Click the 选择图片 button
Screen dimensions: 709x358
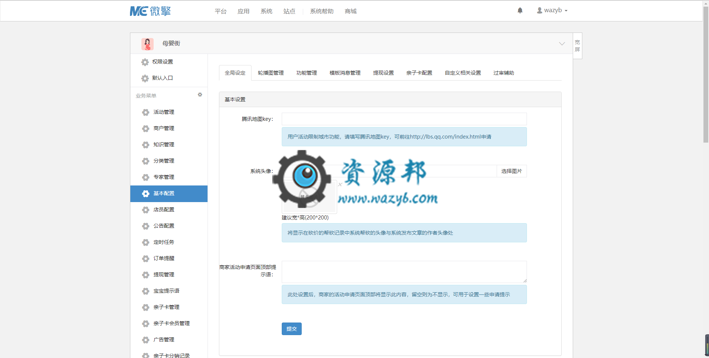tap(511, 171)
